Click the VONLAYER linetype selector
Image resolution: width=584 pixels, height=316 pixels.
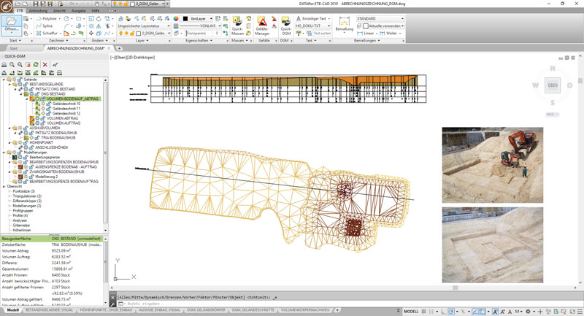click(x=200, y=26)
